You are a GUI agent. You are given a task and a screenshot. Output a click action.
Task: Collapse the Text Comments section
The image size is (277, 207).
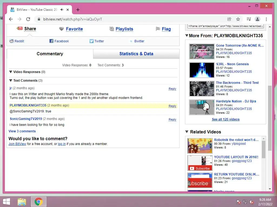click(x=11, y=80)
